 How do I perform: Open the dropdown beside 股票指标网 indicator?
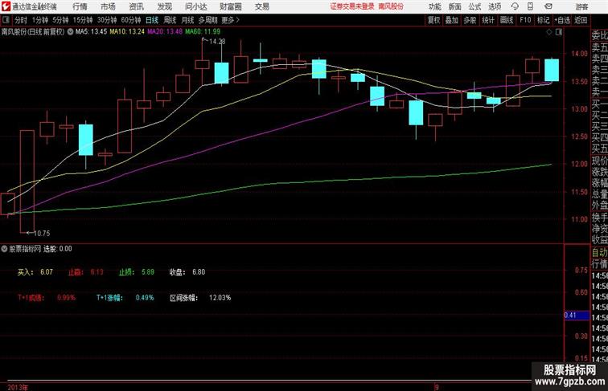click(4, 249)
